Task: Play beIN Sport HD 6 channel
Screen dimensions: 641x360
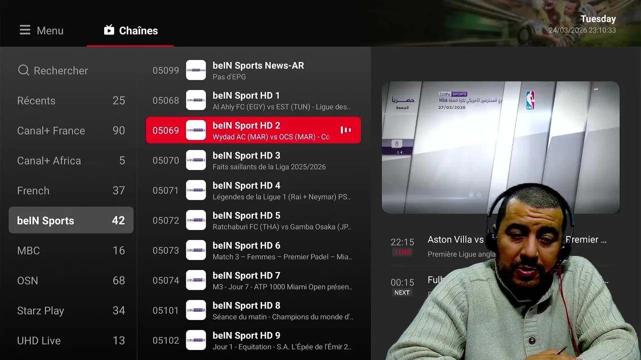Action: [x=253, y=250]
